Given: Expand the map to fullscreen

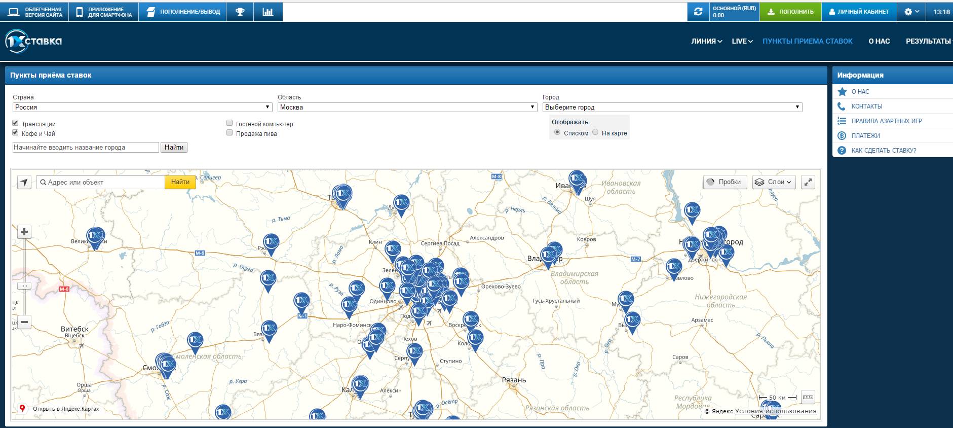Looking at the screenshot, I should (808, 182).
